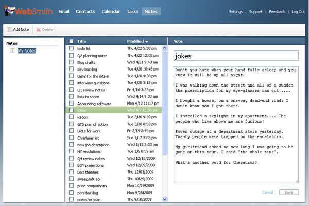
Task: Click the Save button
Action: pos(289,192)
